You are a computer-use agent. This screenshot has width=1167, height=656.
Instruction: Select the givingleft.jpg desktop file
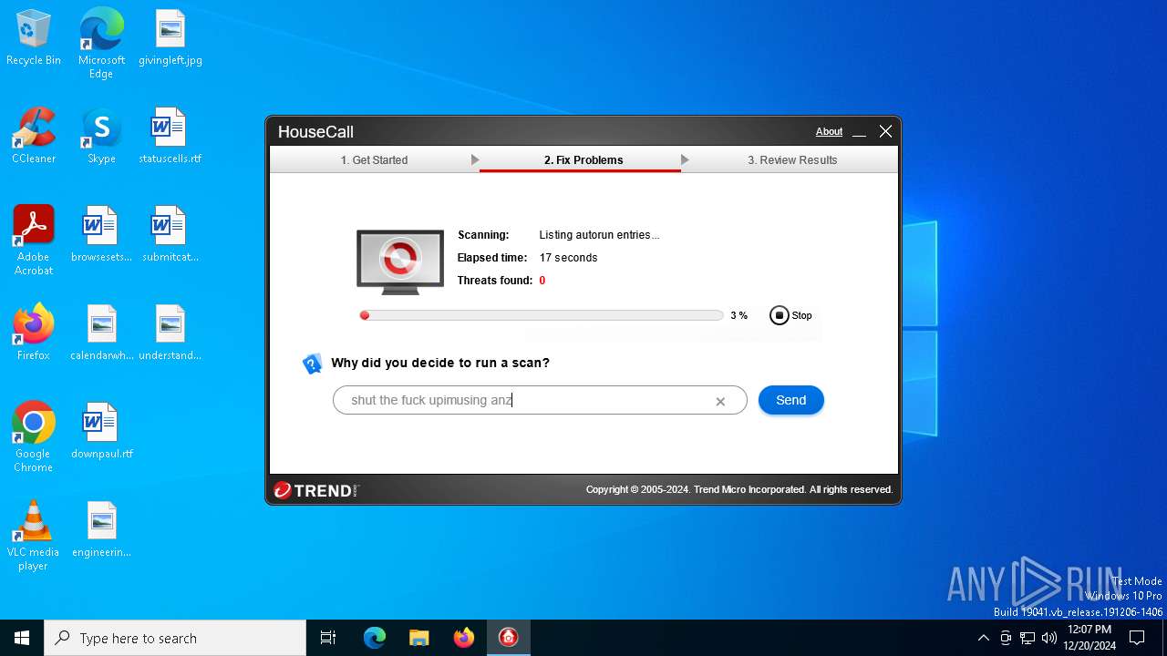click(170, 38)
